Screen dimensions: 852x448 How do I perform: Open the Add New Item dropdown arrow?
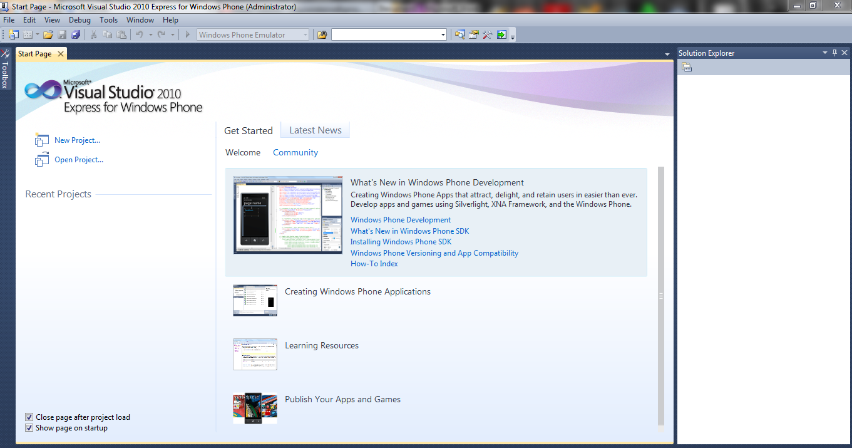[37, 35]
